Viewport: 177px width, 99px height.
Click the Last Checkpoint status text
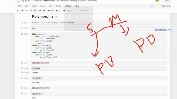71,1
